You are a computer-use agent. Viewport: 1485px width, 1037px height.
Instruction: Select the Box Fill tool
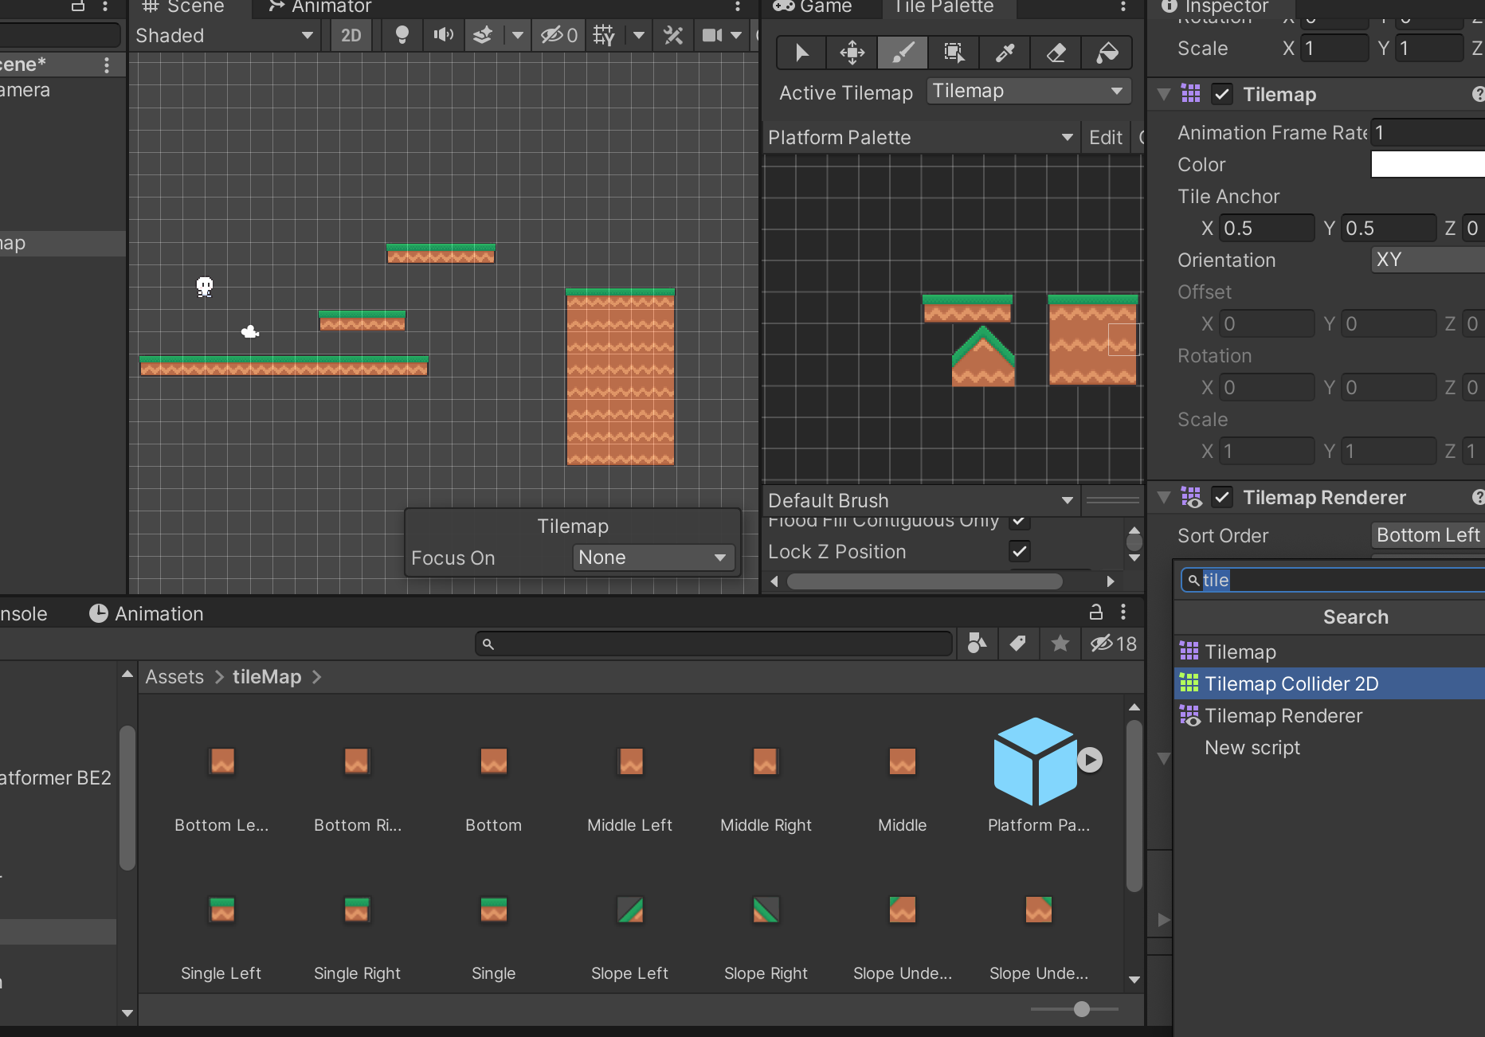[954, 53]
